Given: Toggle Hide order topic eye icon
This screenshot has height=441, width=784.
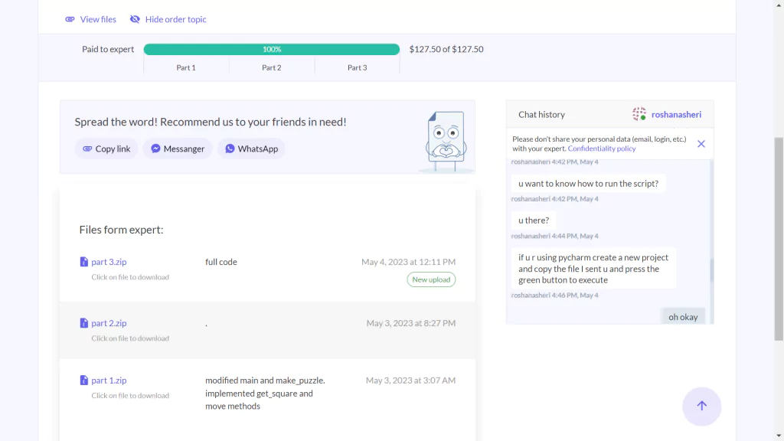Looking at the screenshot, I should pyautogui.click(x=135, y=19).
